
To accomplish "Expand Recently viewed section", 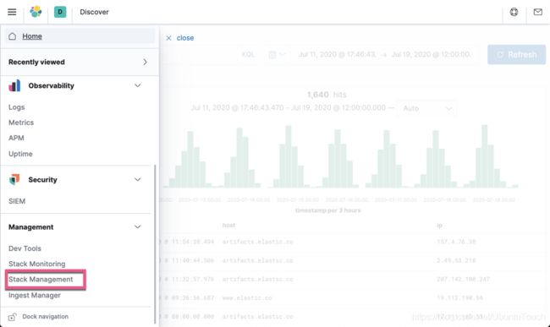I will click(x=80, y=62).
